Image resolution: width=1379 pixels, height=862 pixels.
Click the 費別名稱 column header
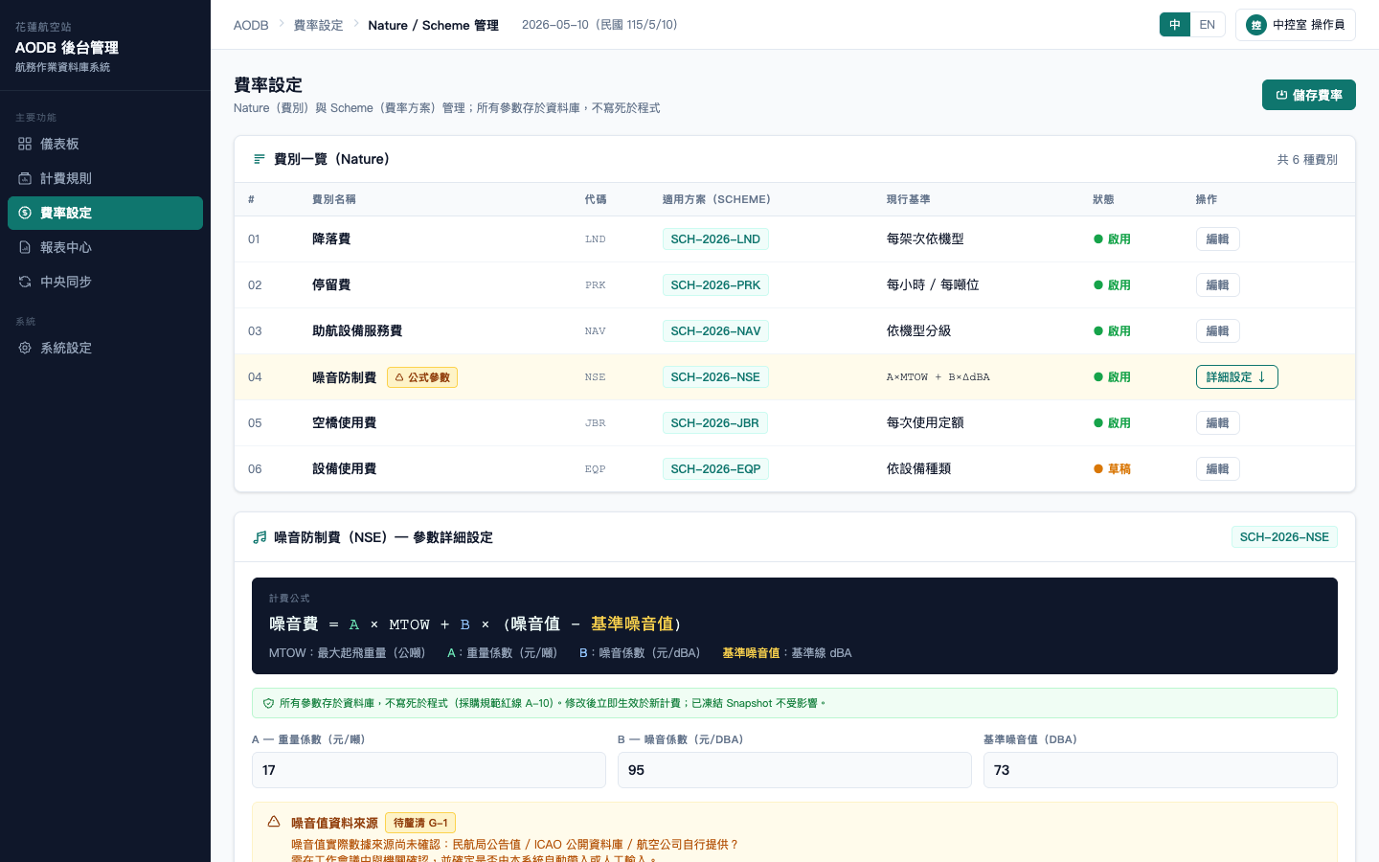click(334, 199)
